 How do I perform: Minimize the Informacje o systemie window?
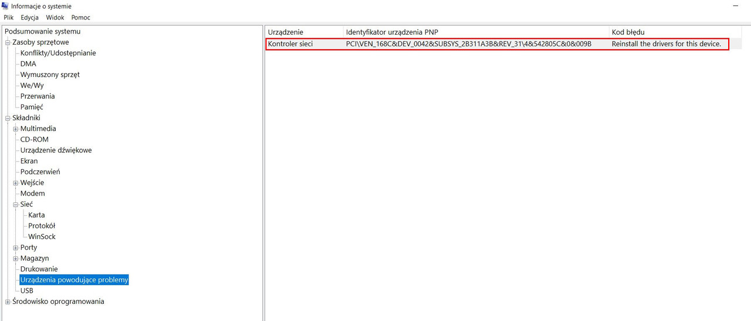click(735, 6)
